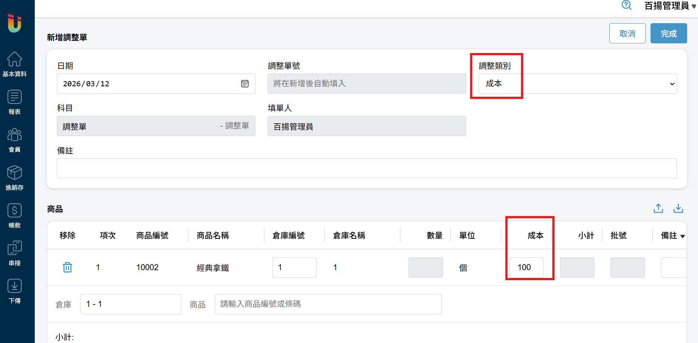
Task: Open the date picker calendar icon
Action: (x=245, y=84)
